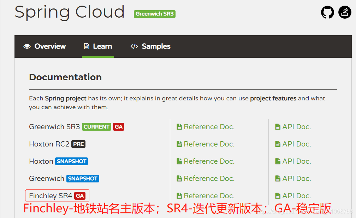Open Finchley SR4 API Doc link
The width and height of the screenshot is (356, 218).
click(x=293, y=195)
